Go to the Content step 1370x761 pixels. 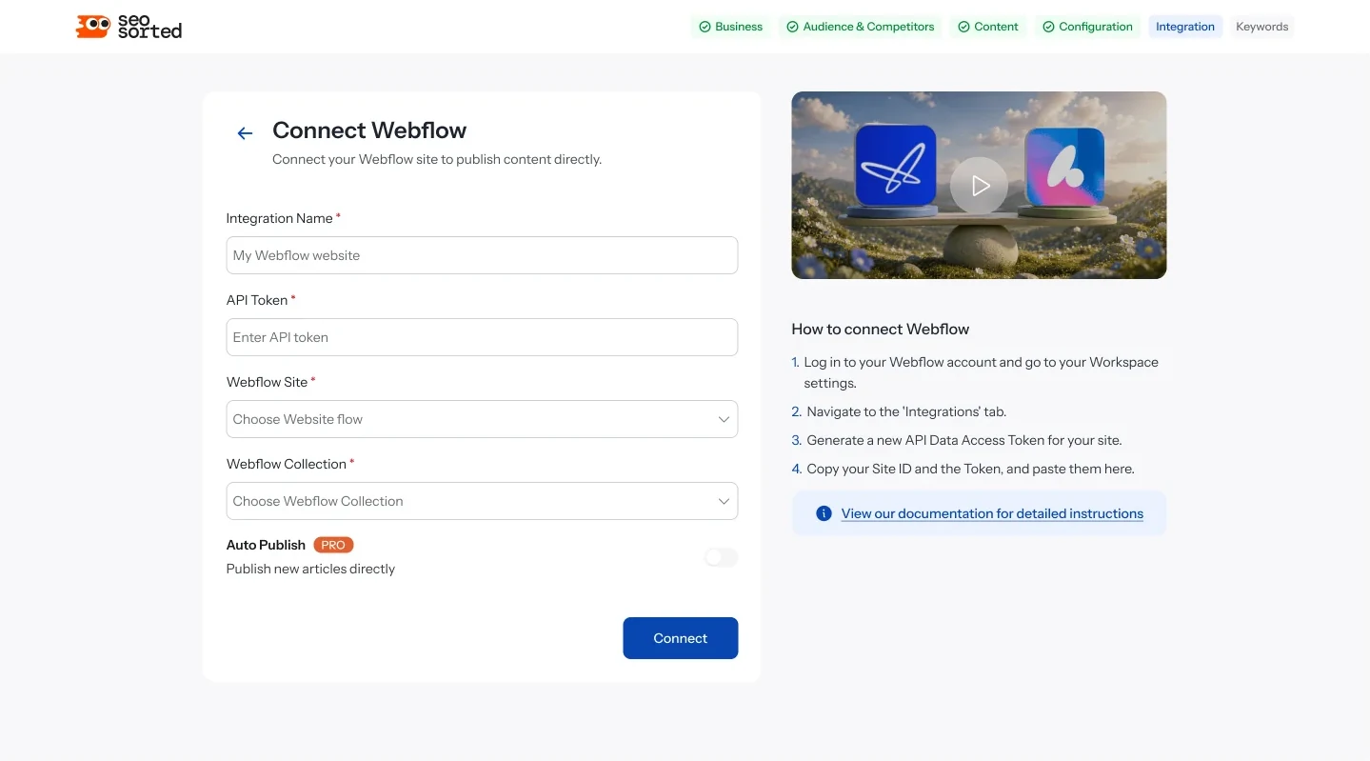987,27
